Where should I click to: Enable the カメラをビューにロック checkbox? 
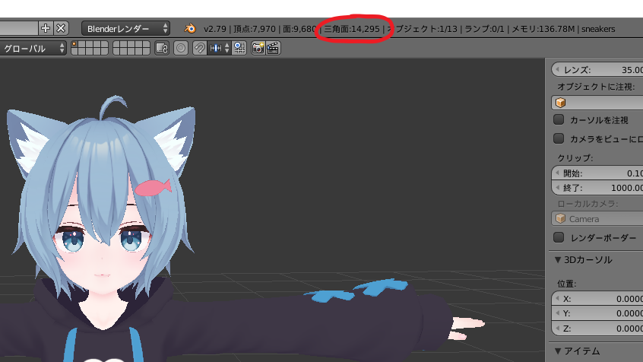tap(559, 138)
